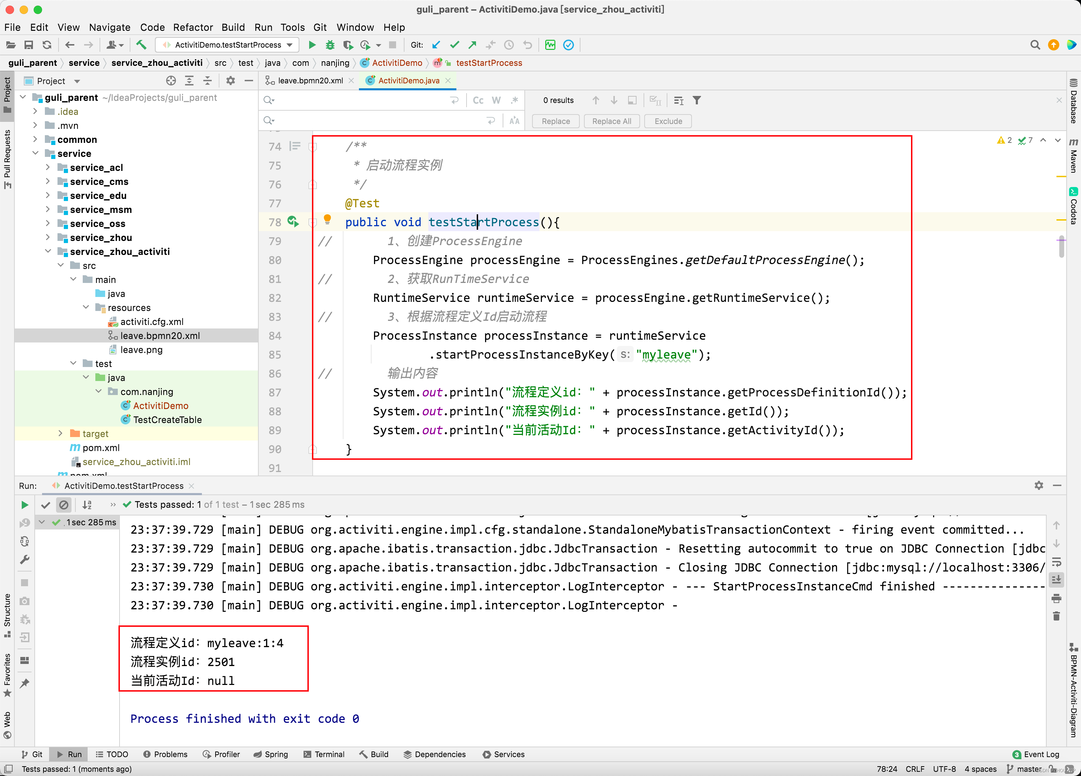Click the run-test gutter icon on line 78
Viewport: 1081px width, 776px height.
[293, 221]
